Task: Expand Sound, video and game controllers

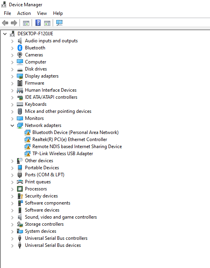Action: point(12,217)
